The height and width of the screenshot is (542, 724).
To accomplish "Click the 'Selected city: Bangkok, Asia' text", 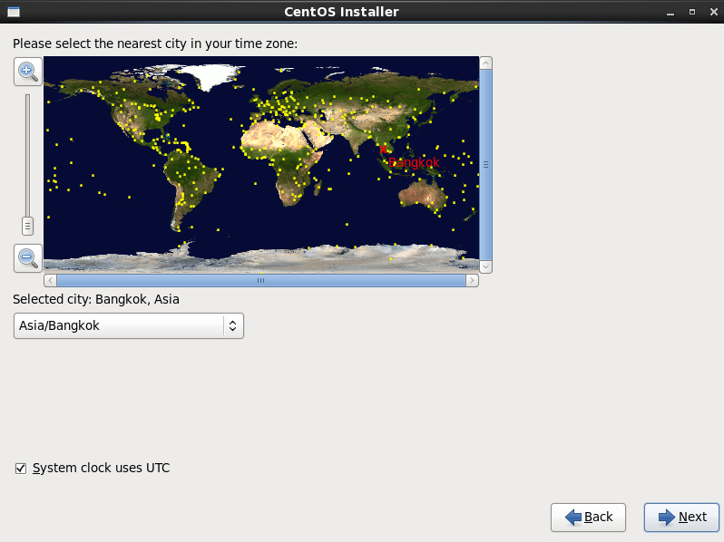I will tap(96, 299).
